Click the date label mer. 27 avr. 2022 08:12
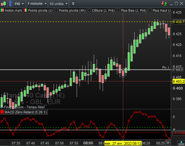This screenshot has height=146, width=185. [123, 143]
